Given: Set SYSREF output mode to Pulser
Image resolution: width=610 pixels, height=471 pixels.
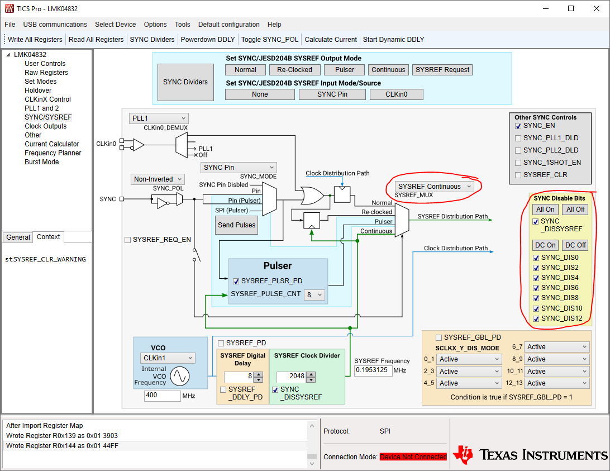Looking at the screenshot, I should pos(345,70).
